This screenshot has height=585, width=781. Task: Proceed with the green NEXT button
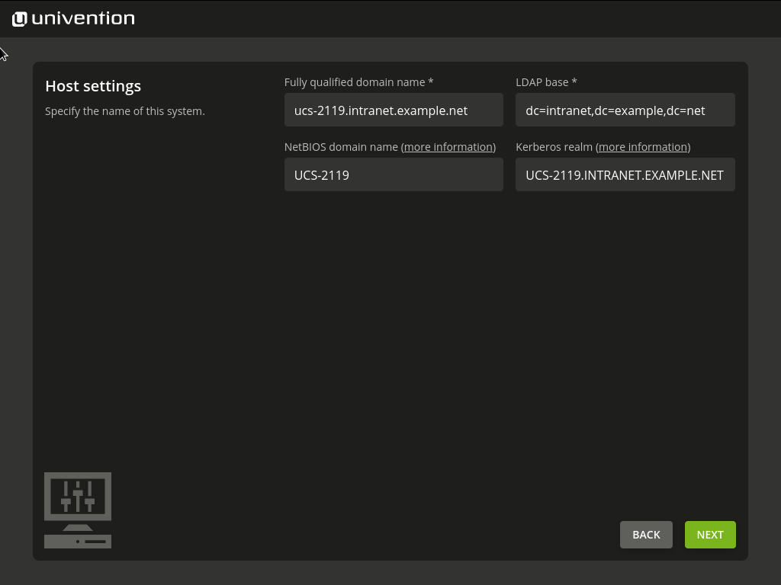click(x=709, y=535)
